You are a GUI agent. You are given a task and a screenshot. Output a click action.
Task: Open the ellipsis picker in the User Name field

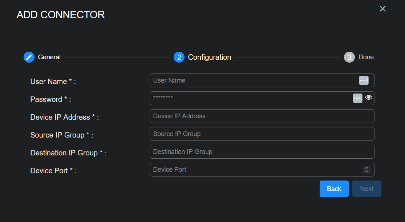tap(364, 80)
